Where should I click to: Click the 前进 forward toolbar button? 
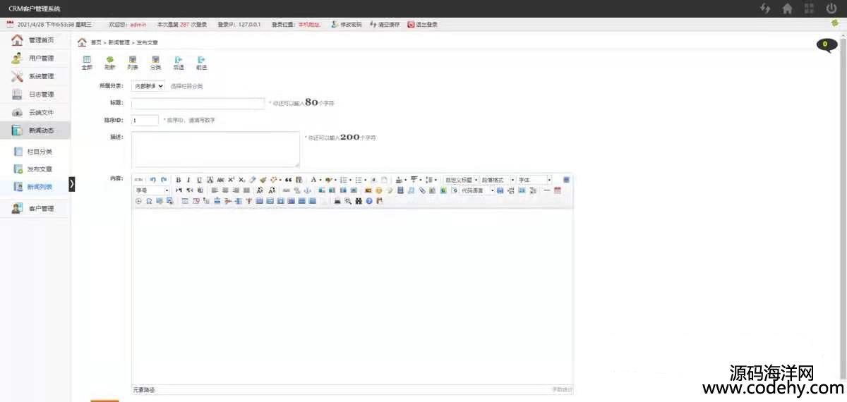pos(202,63)
